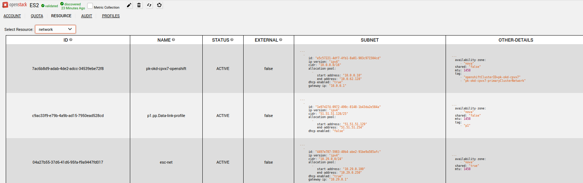Click help icon beside STATUS column header
Screen dimensions: 583x183
click(232, 40)
